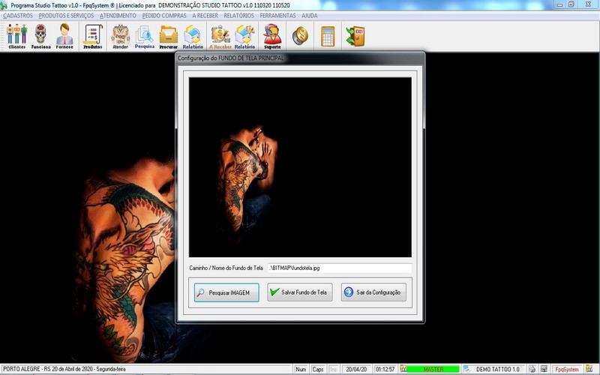
Task: Click the Atender tattoo torso icon
Action: click(121, 36)
